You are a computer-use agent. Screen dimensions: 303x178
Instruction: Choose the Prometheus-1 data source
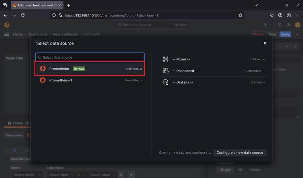(x=90, y=80)
